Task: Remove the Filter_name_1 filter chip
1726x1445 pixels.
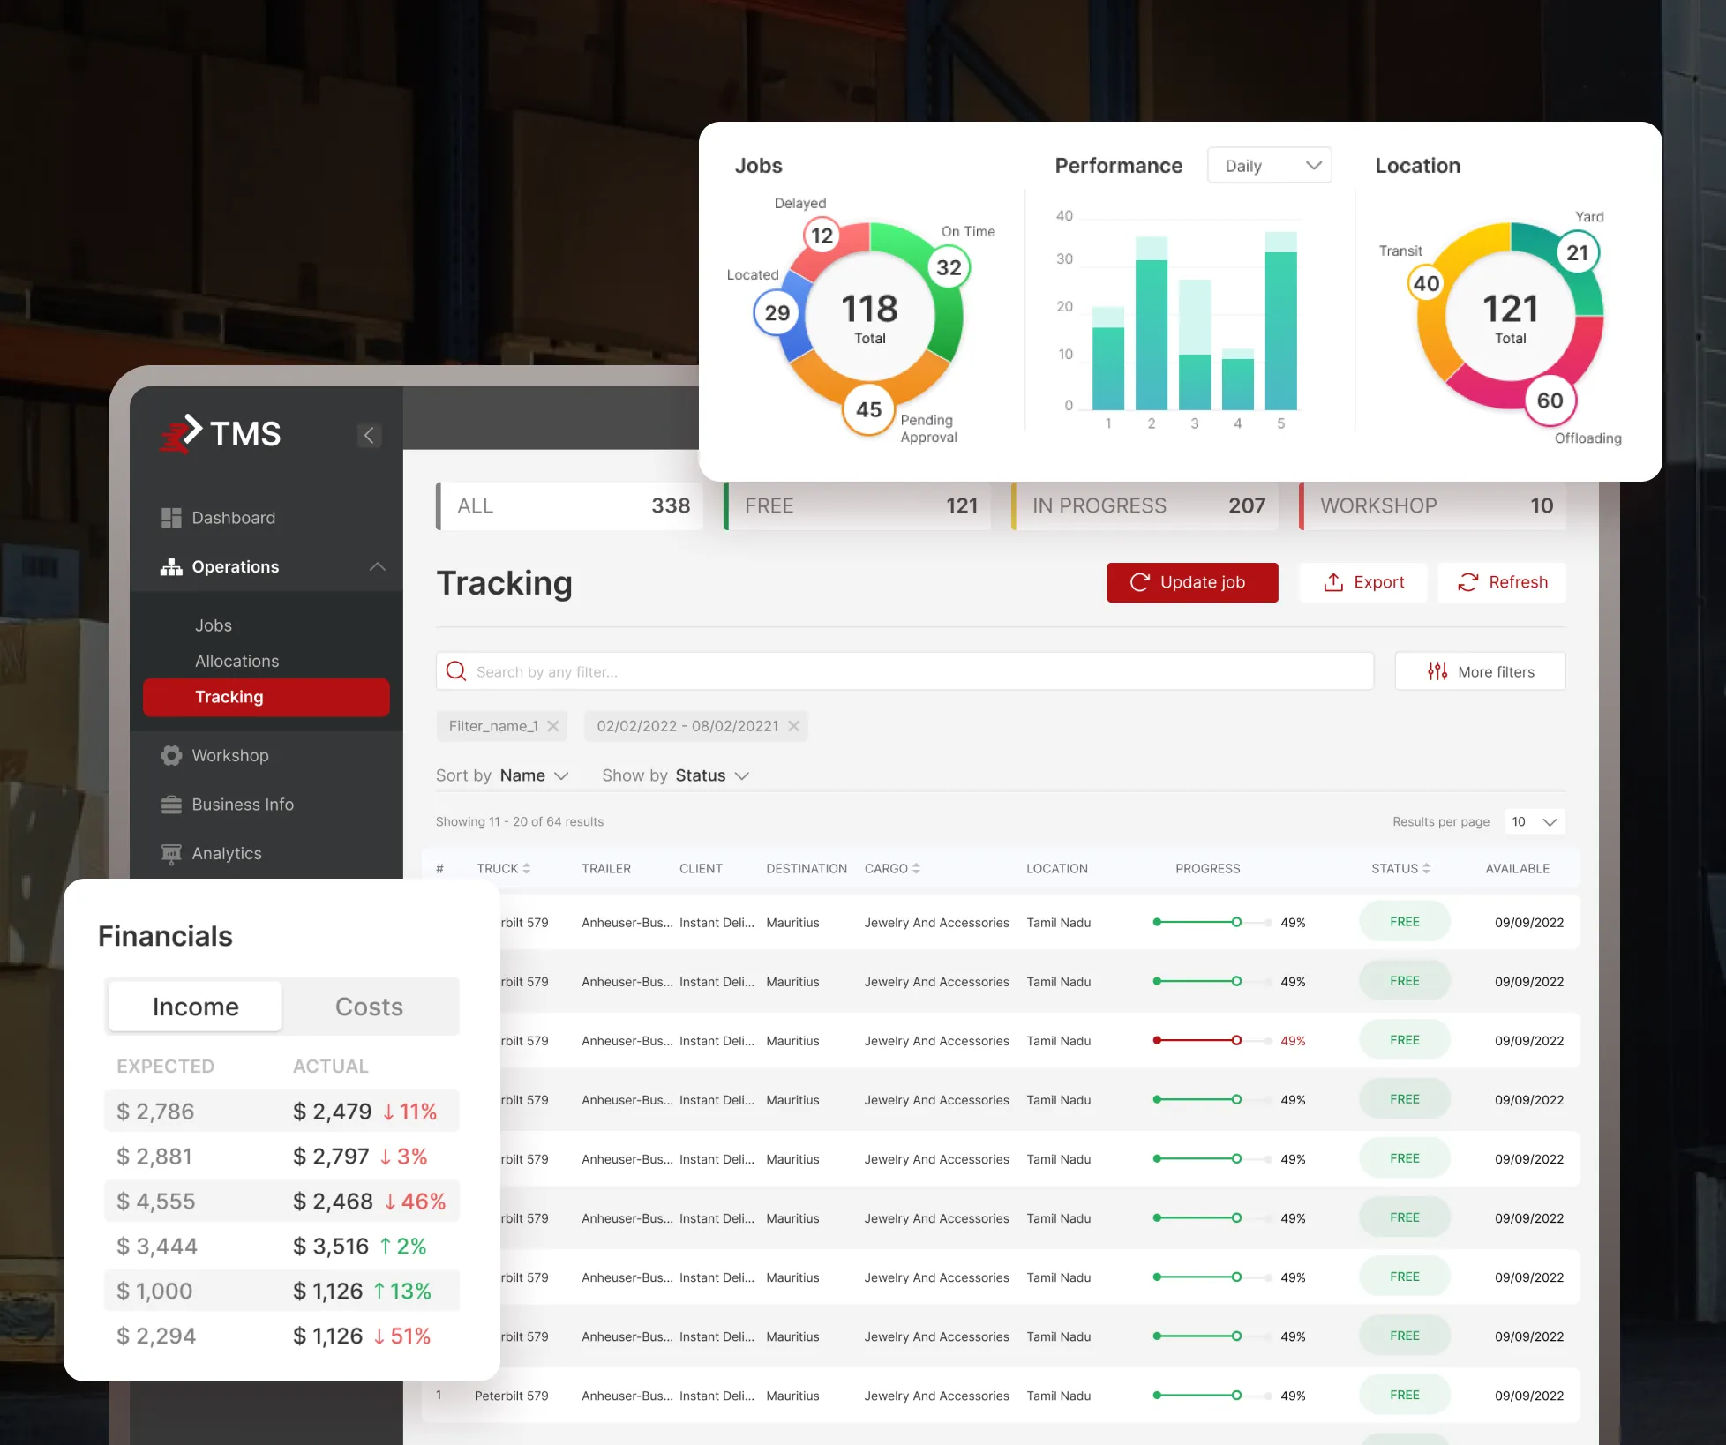Action: click(x=553, y=726)
